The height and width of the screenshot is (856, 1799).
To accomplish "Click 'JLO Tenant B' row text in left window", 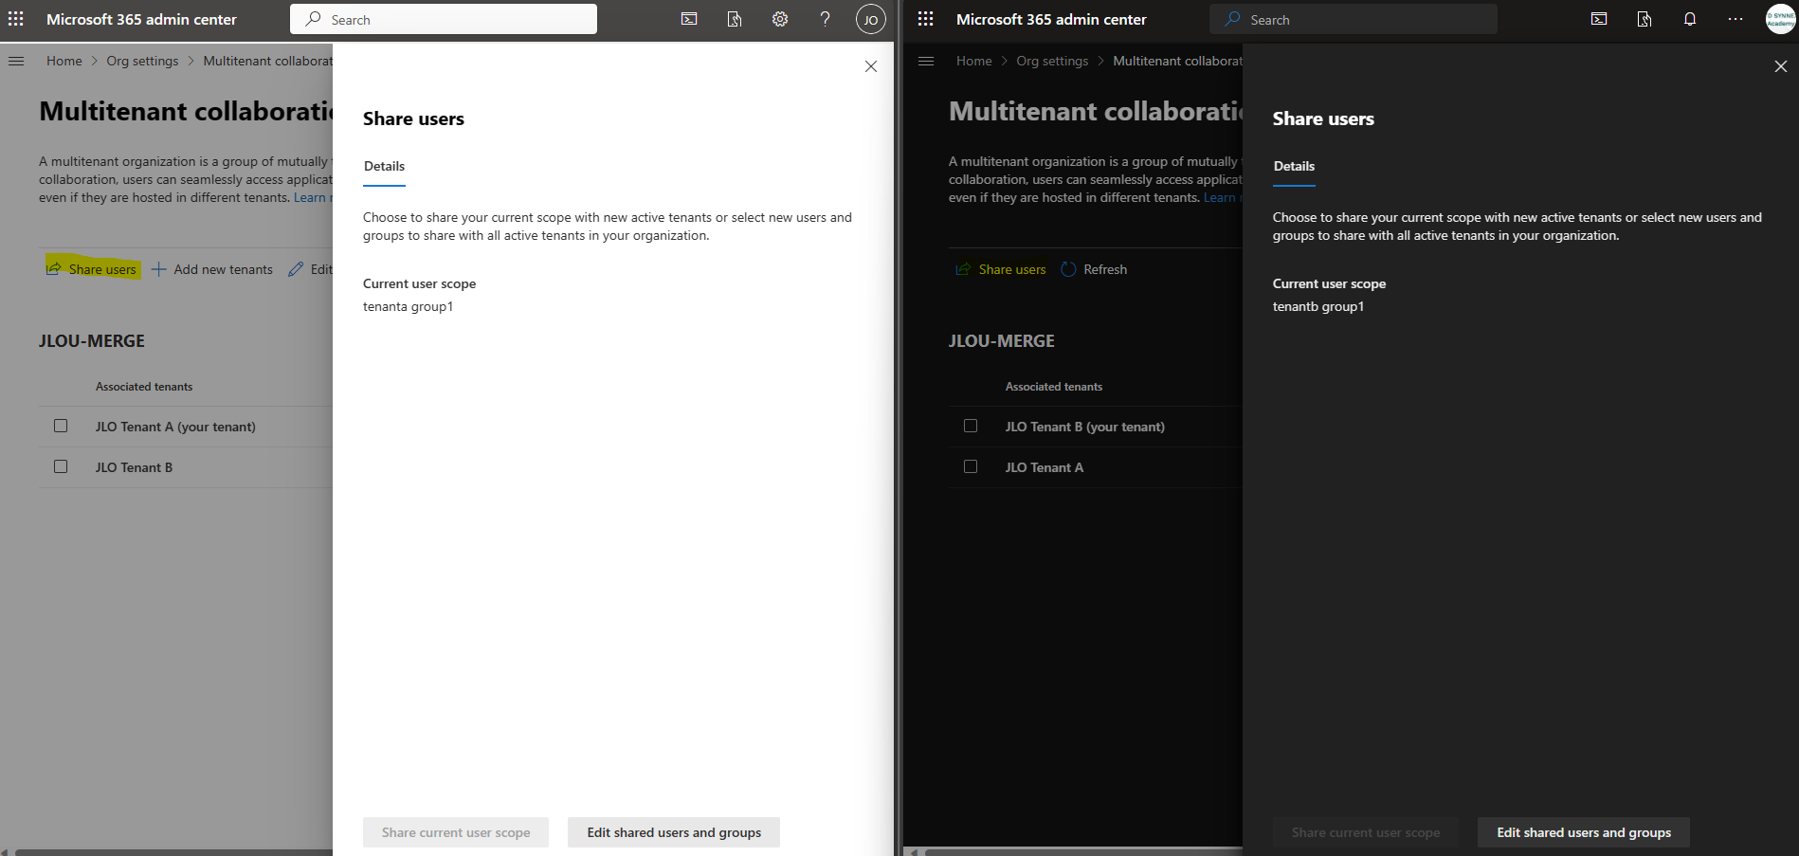I will click(x=134, y=467).
